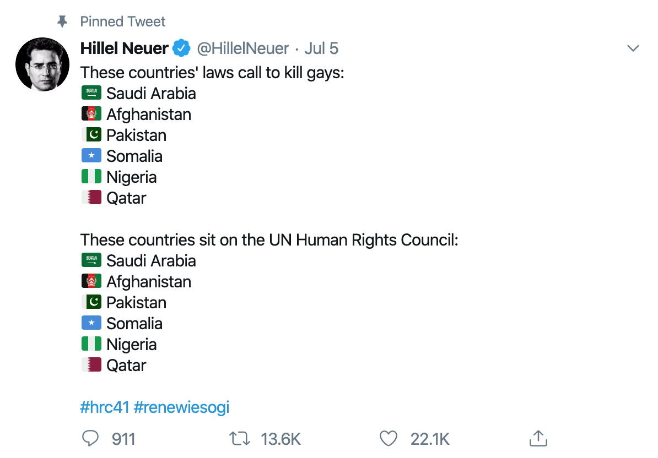Screen dimensions: 658x458
Task: Open the #renewiesogi hashtag link
Action: point(181,407)
